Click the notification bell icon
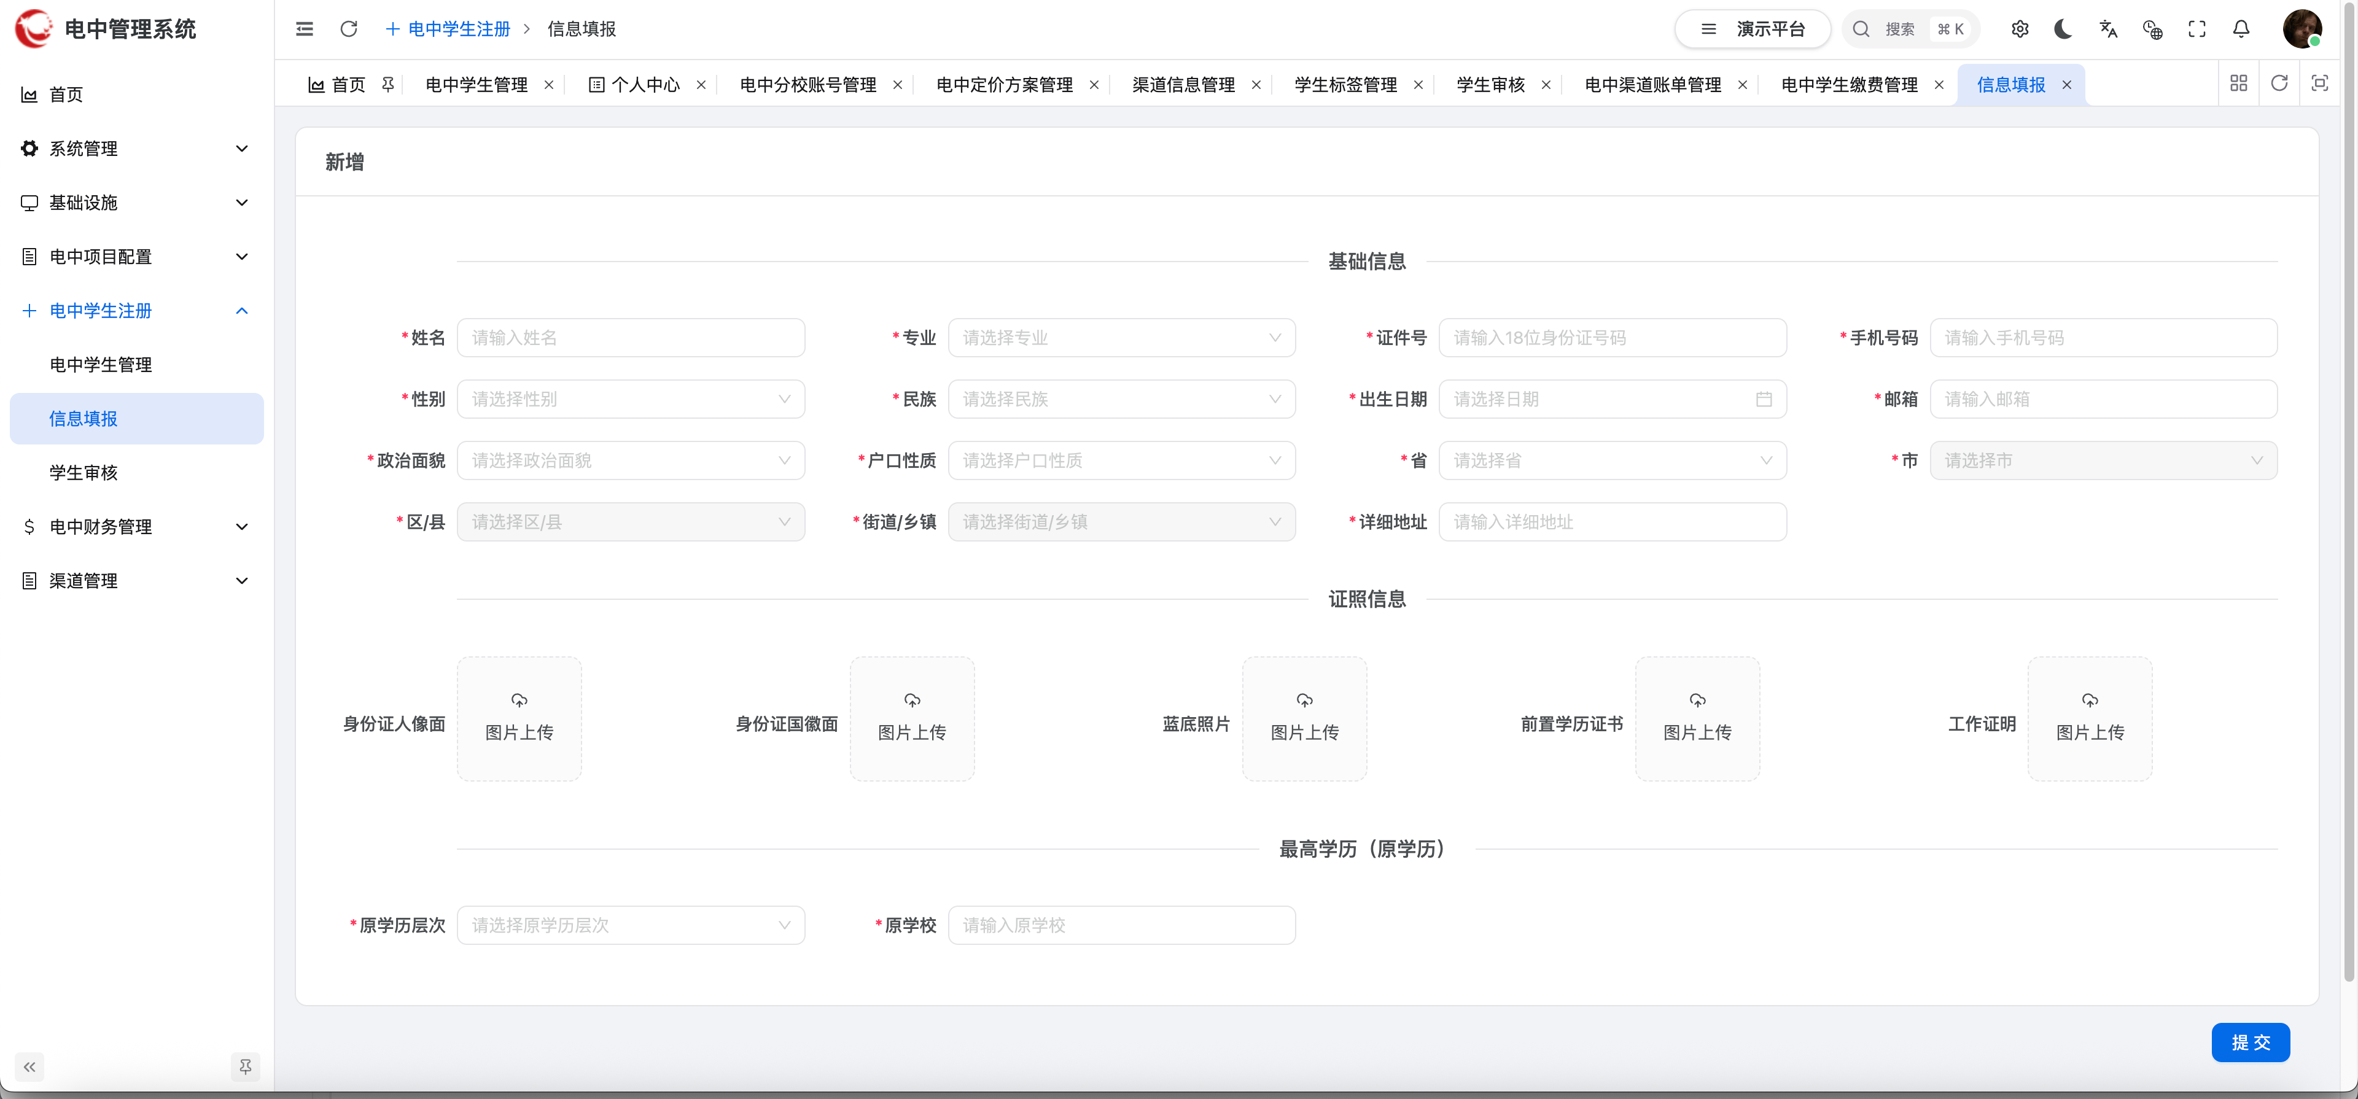The width and height of the screenshot is (2358, 1099). (2240, 29)
